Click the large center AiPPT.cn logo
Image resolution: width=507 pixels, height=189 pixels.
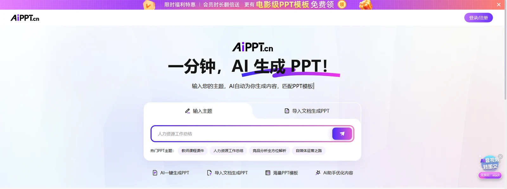[x=253, y=47]
